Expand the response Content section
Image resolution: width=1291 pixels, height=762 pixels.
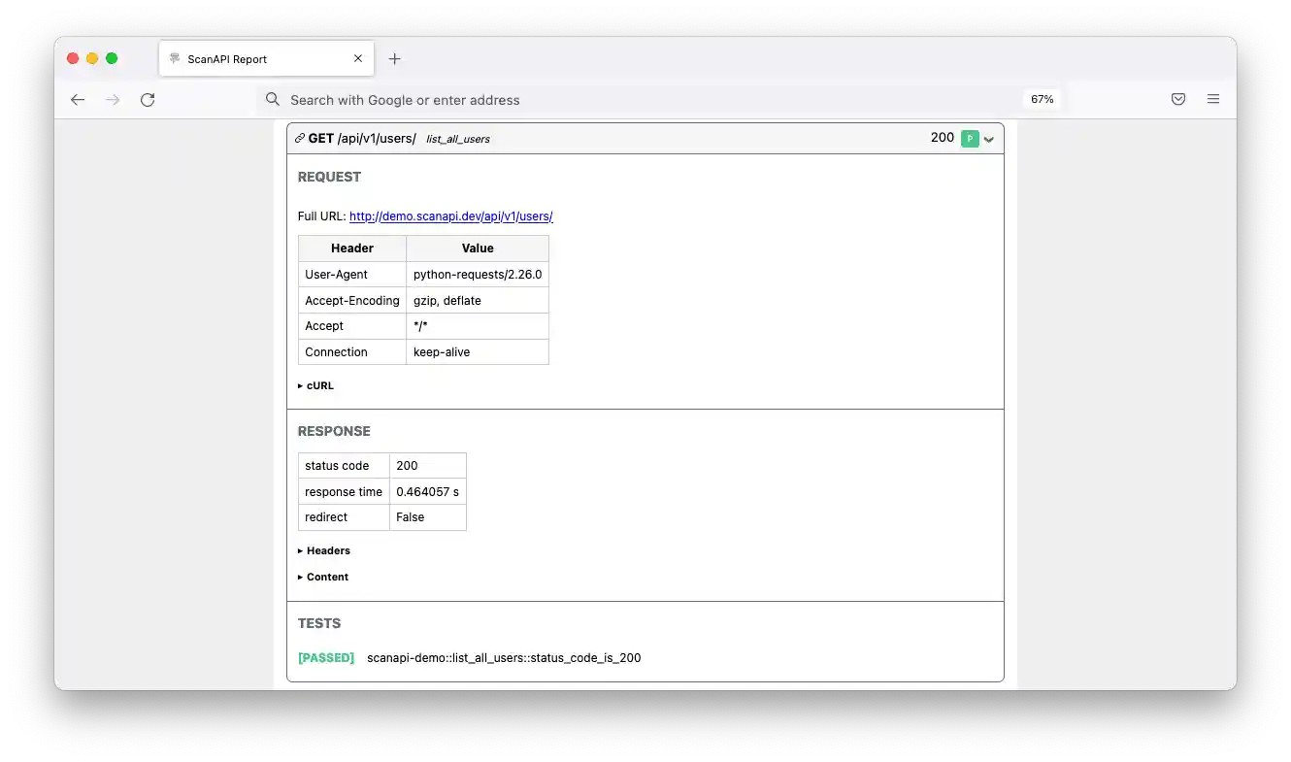coord(322,577)
